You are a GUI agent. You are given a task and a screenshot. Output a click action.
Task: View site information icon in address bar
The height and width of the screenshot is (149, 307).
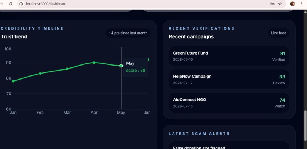click(x=21, y=4)
